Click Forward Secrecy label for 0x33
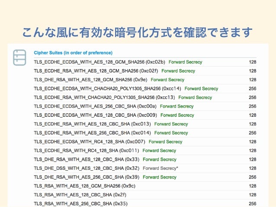Screen dimensions: 276x207 (160, 159)
